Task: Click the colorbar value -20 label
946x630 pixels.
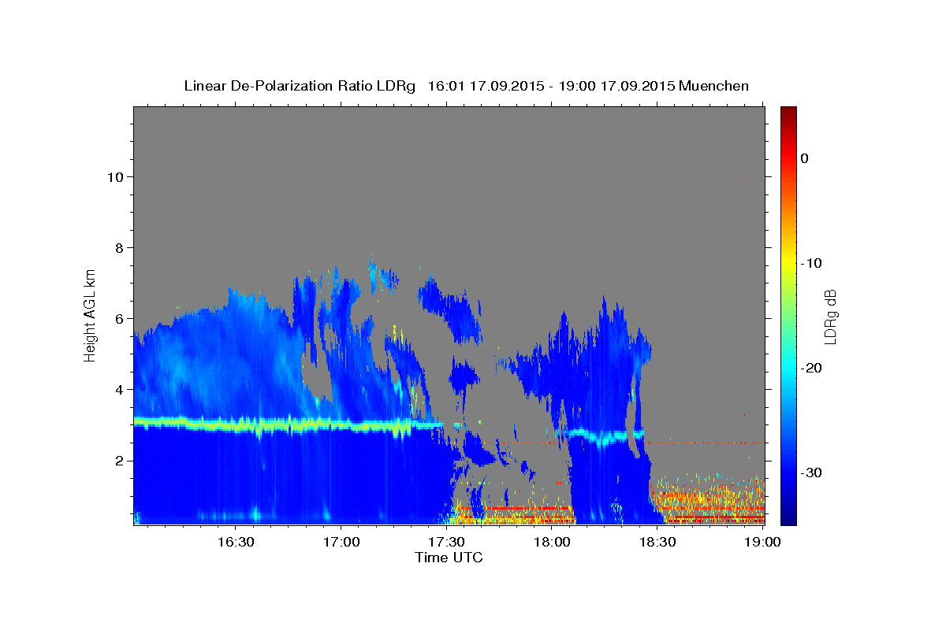Action: [811, 368]
